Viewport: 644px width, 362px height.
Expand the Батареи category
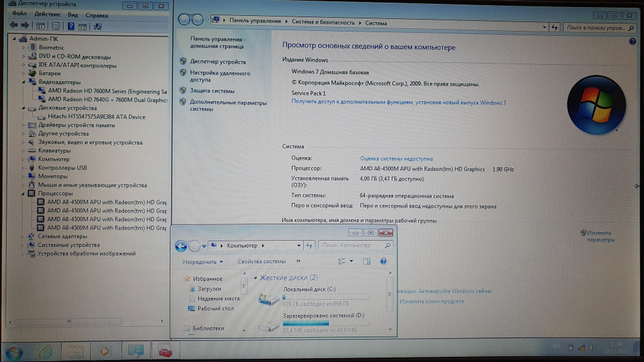click(23, 73)
